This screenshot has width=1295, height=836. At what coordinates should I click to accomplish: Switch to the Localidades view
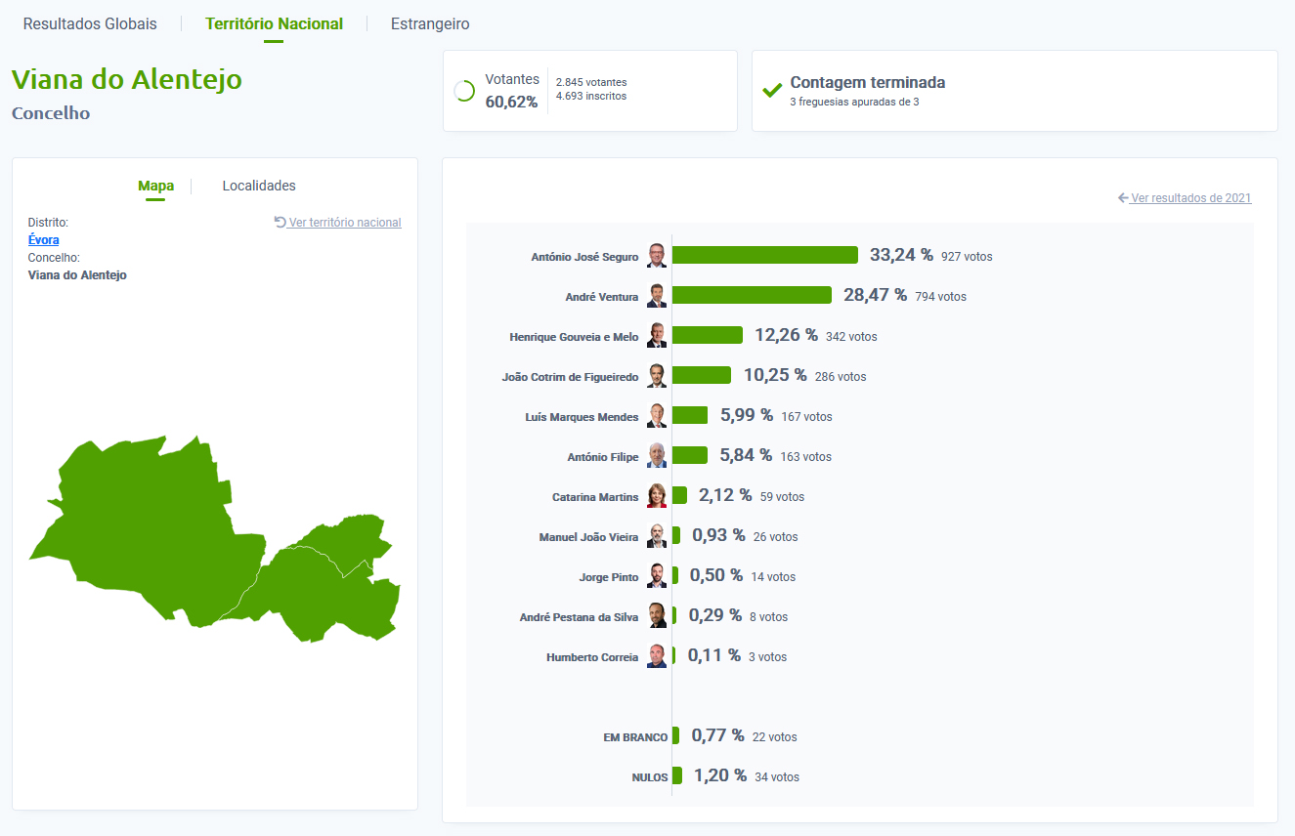(x=259, y=186)
